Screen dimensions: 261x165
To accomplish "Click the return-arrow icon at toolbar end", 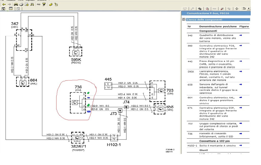I will (244, 8).
